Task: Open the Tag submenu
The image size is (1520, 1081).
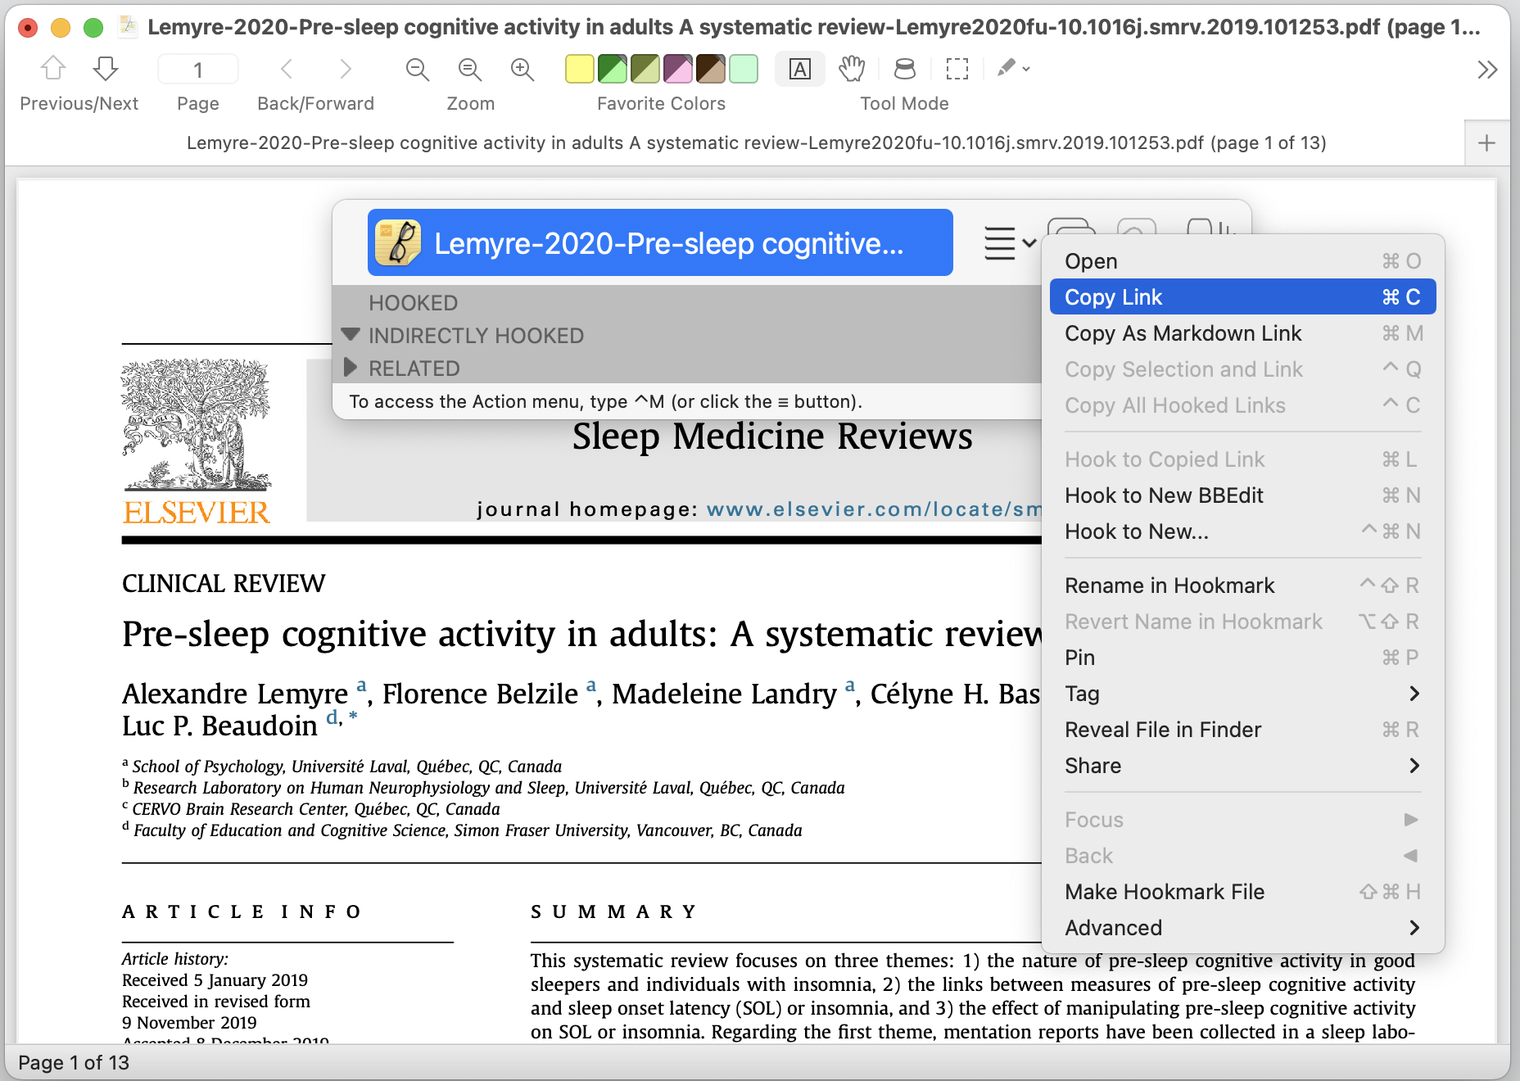Action: pos(1242,694)
